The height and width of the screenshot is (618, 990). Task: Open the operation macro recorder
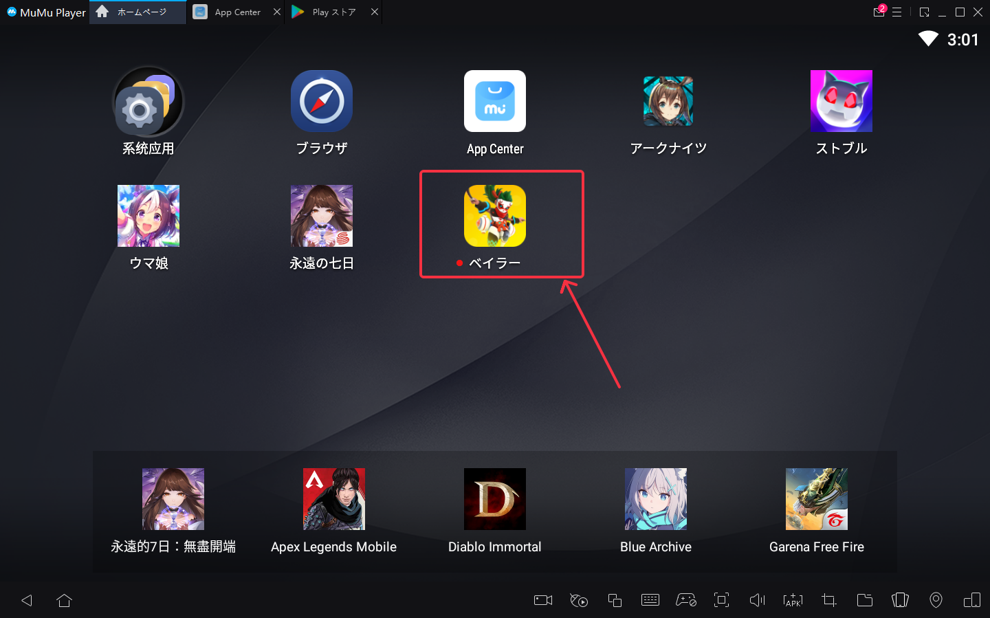point(579,600)
